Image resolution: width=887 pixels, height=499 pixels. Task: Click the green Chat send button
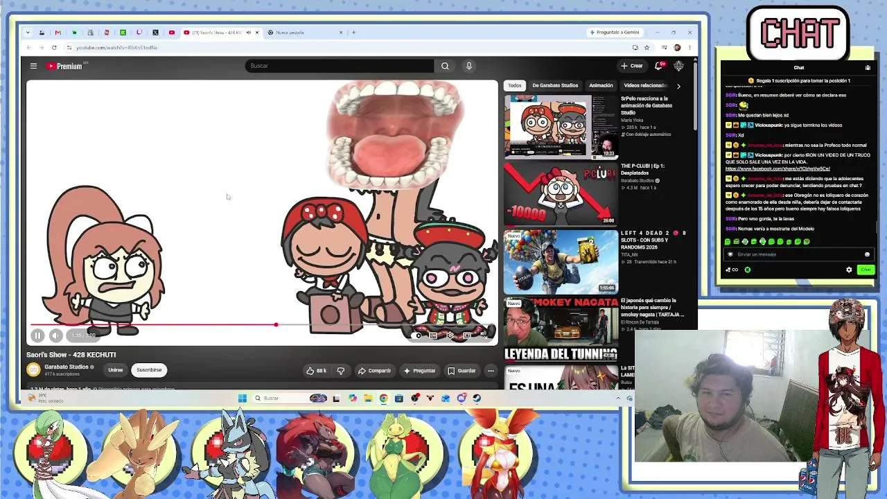[x=866, y=270]
